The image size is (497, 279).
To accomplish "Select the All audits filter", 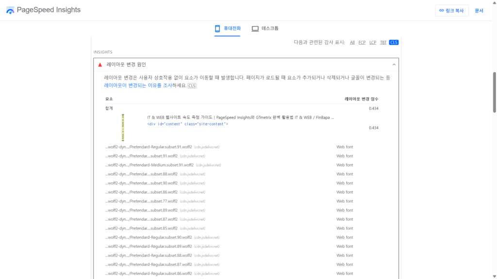I will (x=352, y=42).
